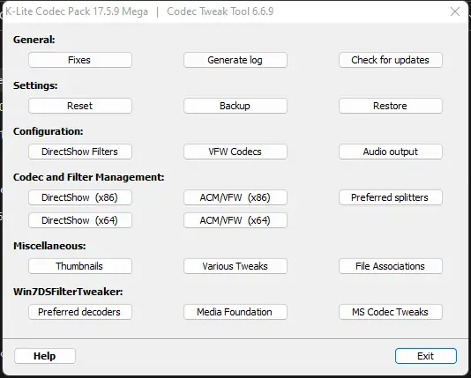Open File Associations settings
471x378 pixels.
pyautogui.click(x=391, y=266)
